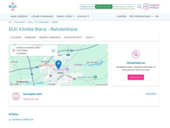Expand the Další submenu

tap(89, 37)
